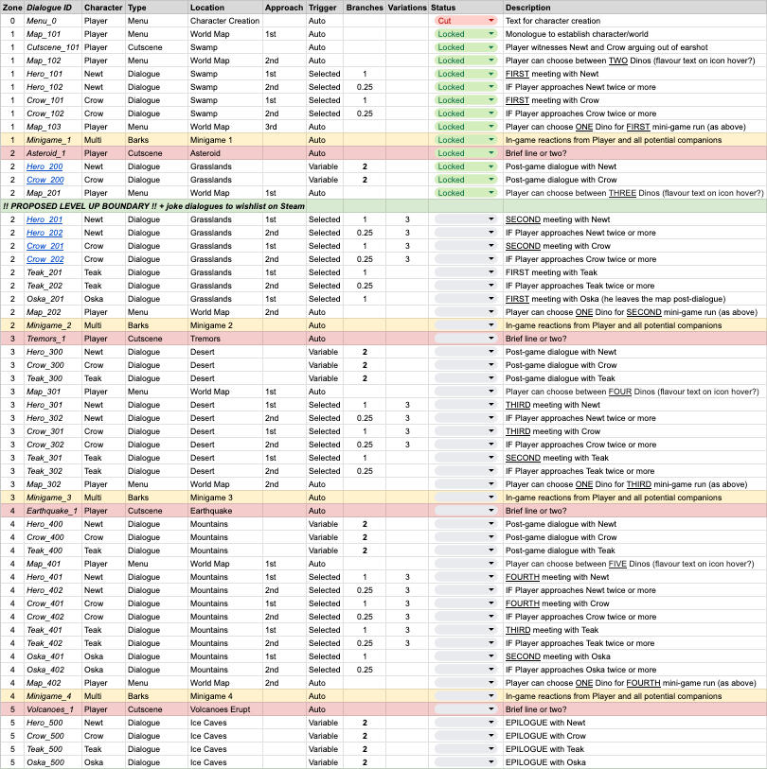767x769 pixels.
Task: Open the empty status dropdown for Teak_201
Action: [491, 272]
